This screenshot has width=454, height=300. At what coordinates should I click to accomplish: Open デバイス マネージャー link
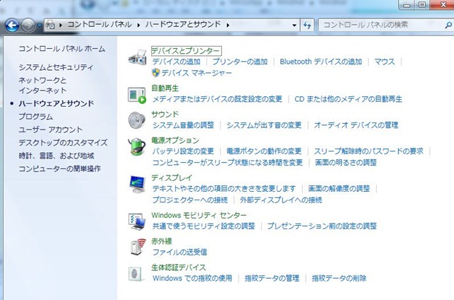196,73
